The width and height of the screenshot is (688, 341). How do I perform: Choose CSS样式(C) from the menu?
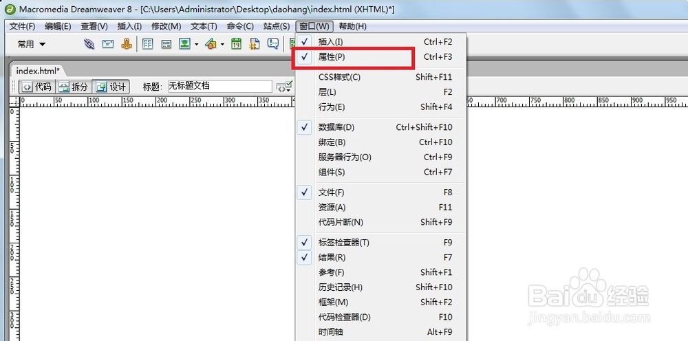tap(381, 77)
